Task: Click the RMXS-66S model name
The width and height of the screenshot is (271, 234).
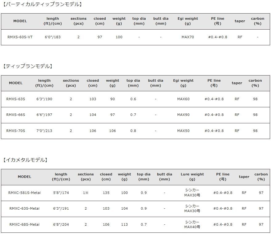Action: click(16, 115)
